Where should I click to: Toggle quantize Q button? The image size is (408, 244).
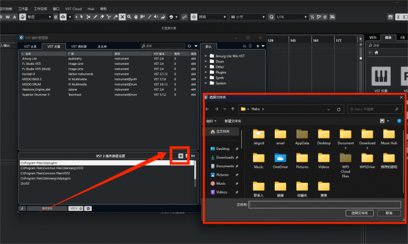[x=271, y=17]
